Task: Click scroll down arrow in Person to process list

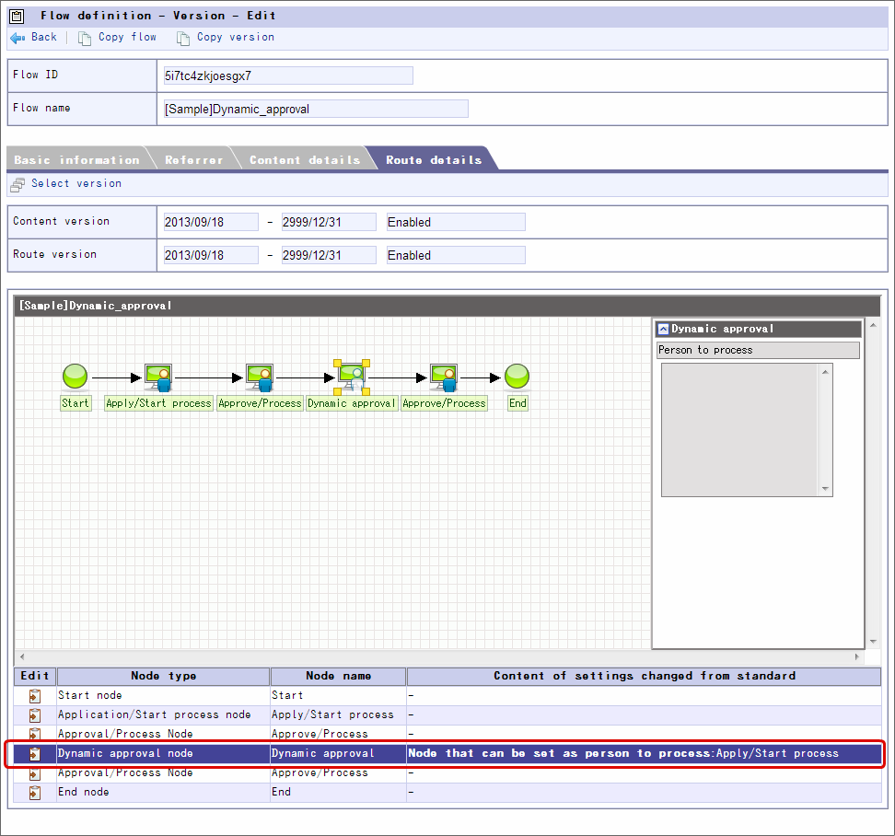Action: pyautogui.click(x=825, y=489)
